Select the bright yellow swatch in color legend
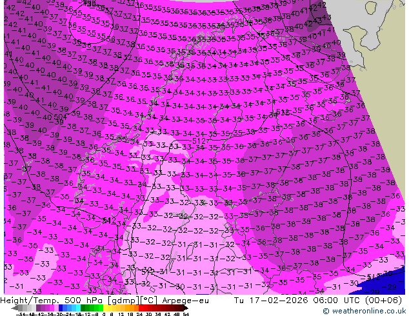Image resolution: width=409 pixels, height=316 pixels. click(105, 308)
